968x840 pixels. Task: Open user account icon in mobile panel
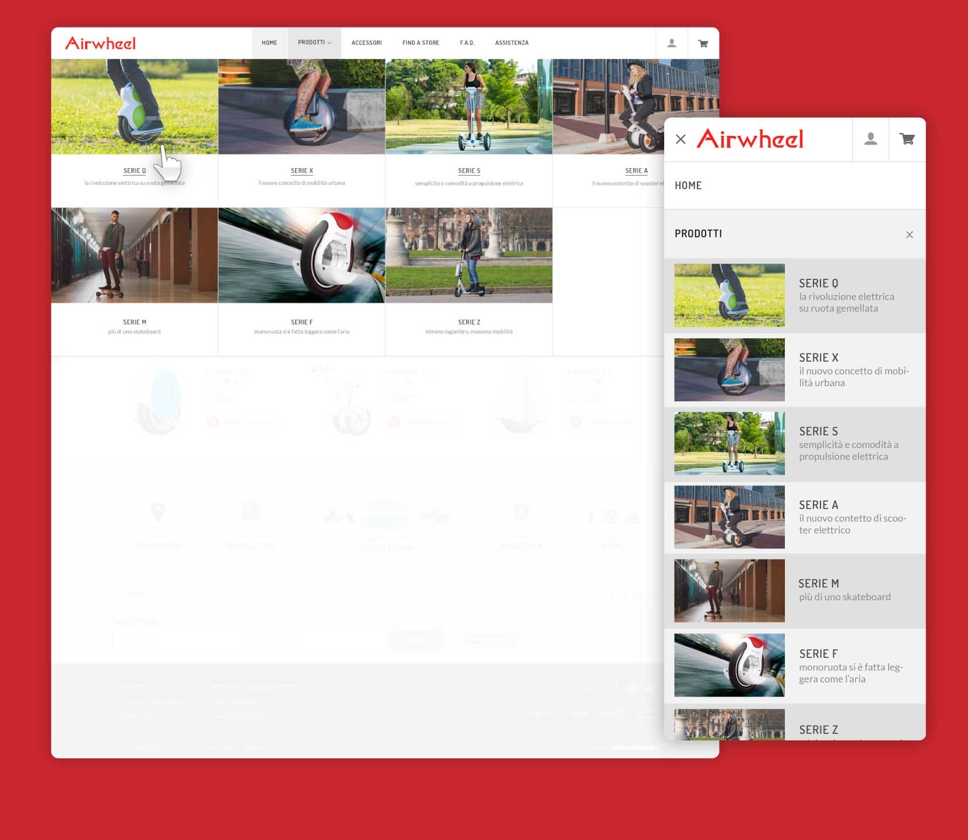871,139
